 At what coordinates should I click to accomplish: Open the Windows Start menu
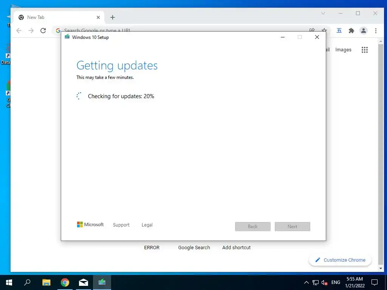[x=9, y=282]
